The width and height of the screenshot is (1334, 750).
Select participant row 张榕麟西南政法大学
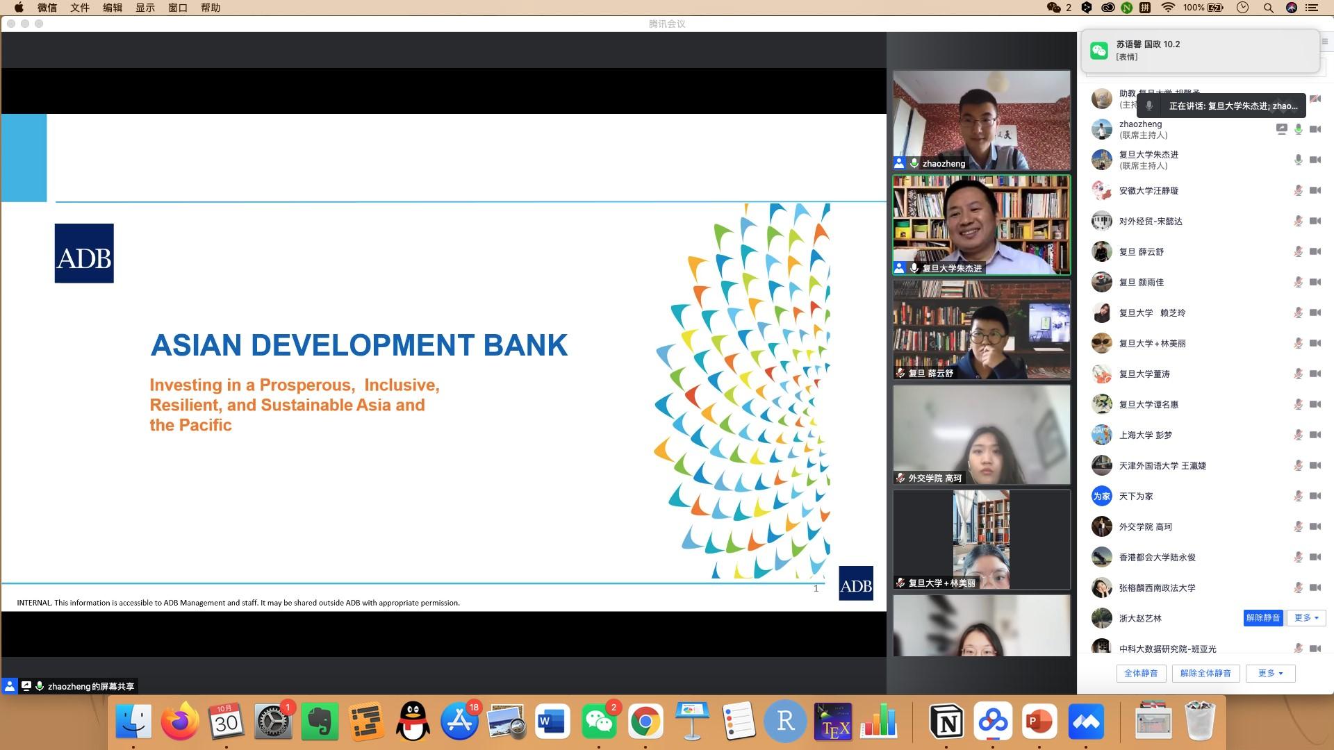pyautogui.click(x=1205, y=587)
